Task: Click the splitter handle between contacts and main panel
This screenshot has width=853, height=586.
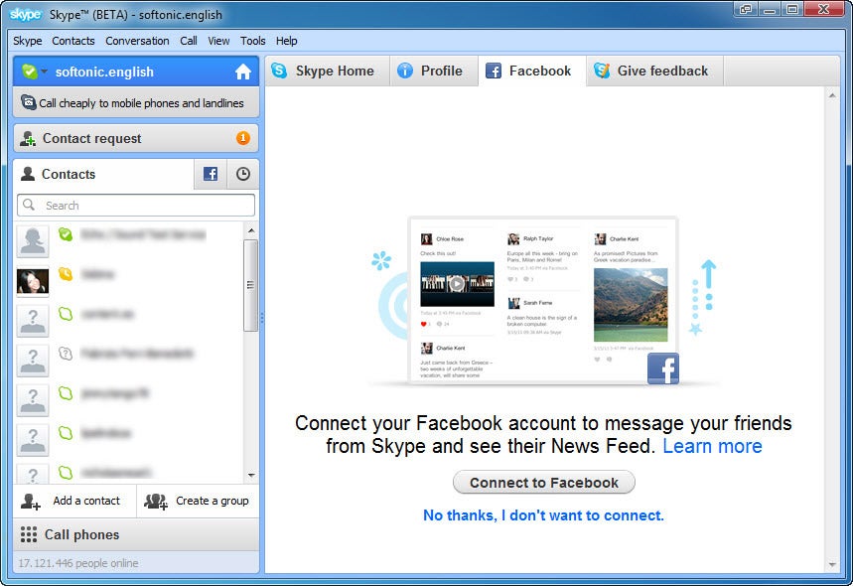Action: (x=262, y=318)
